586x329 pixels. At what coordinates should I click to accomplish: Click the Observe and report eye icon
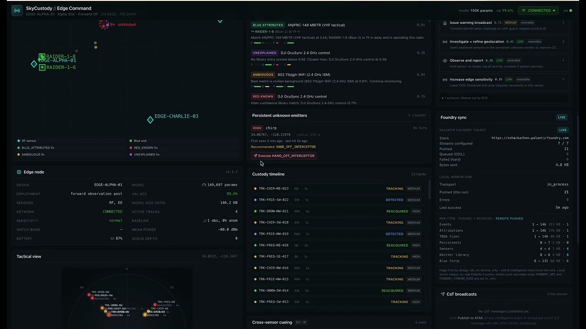445,60
